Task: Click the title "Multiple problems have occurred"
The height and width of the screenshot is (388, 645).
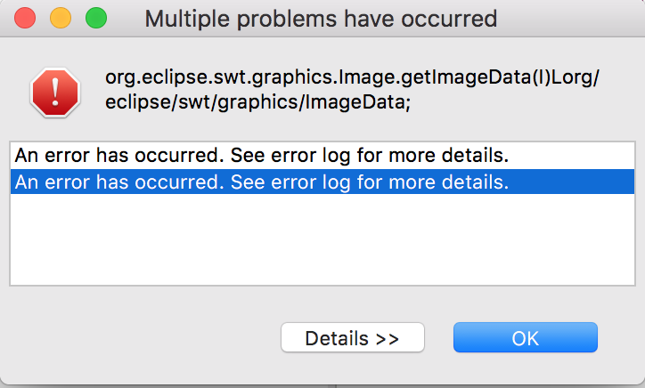Action: coord(321,19)
